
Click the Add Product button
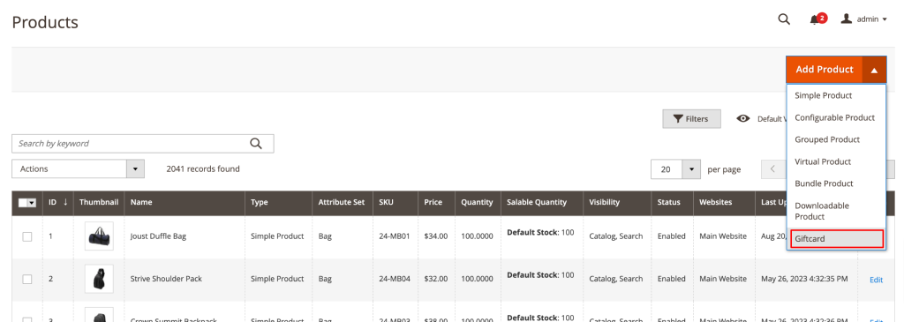pos(824,70)
